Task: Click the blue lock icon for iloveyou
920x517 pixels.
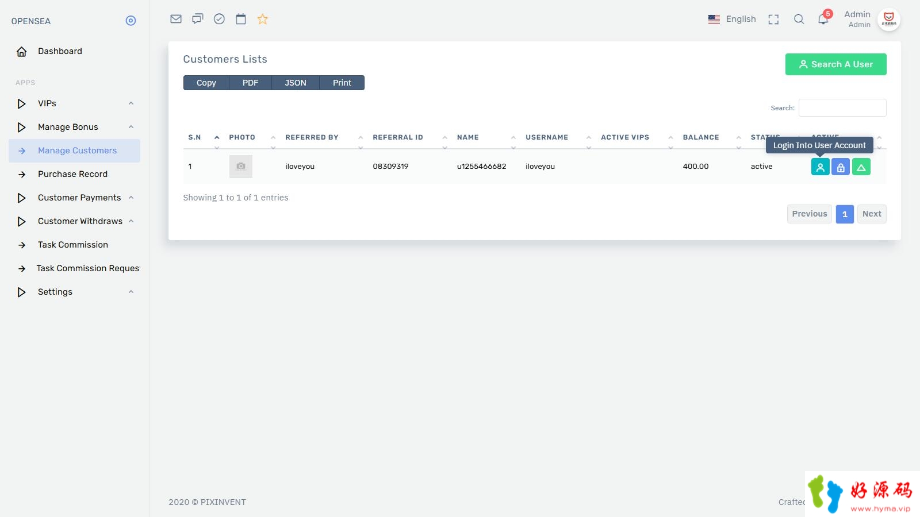Action: pyautogui.click(x=841, y=167)
